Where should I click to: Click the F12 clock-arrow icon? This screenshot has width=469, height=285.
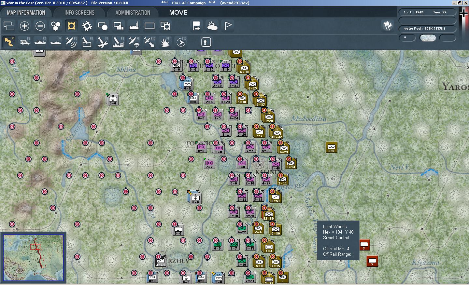(181, 42)
